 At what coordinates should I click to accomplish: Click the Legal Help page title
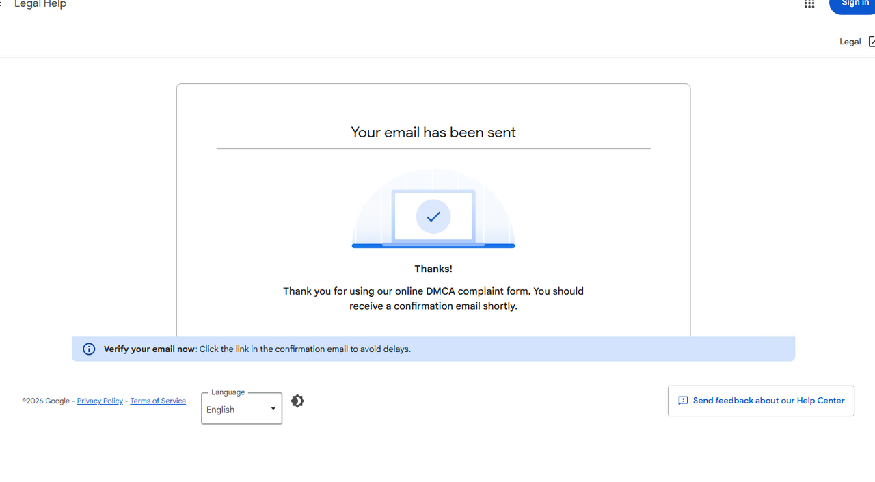point(40,5)
